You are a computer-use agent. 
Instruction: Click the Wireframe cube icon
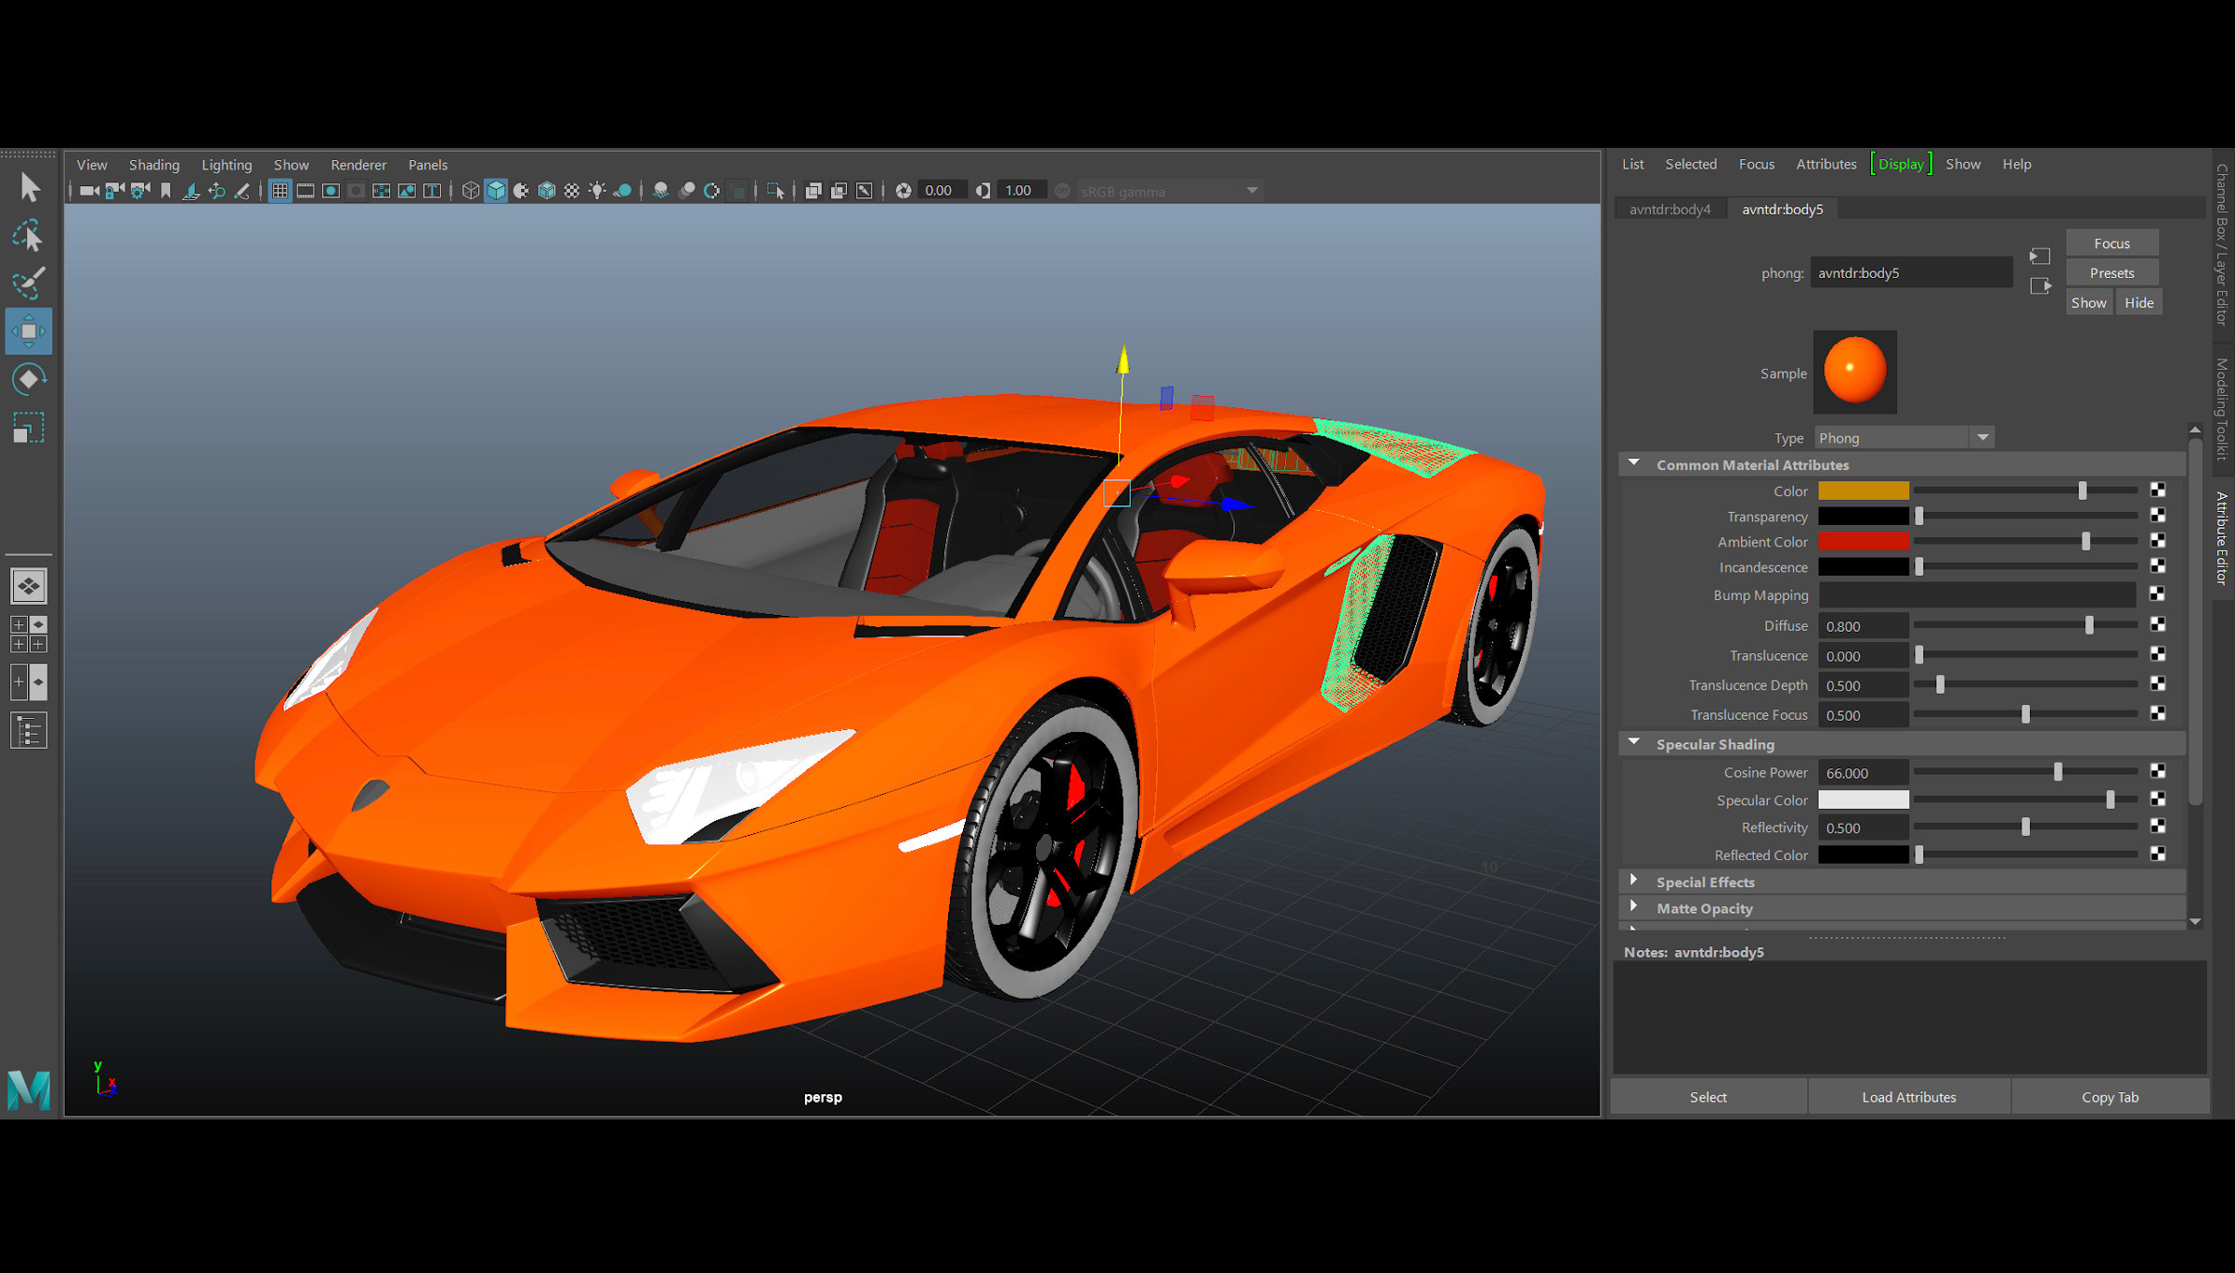(471, 191)
